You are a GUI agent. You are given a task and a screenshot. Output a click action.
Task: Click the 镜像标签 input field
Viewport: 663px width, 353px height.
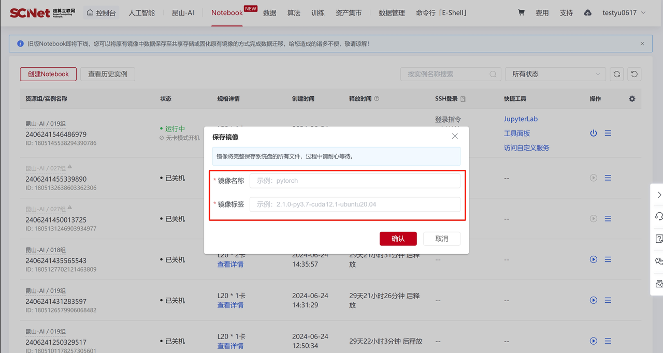coord(355,204)
